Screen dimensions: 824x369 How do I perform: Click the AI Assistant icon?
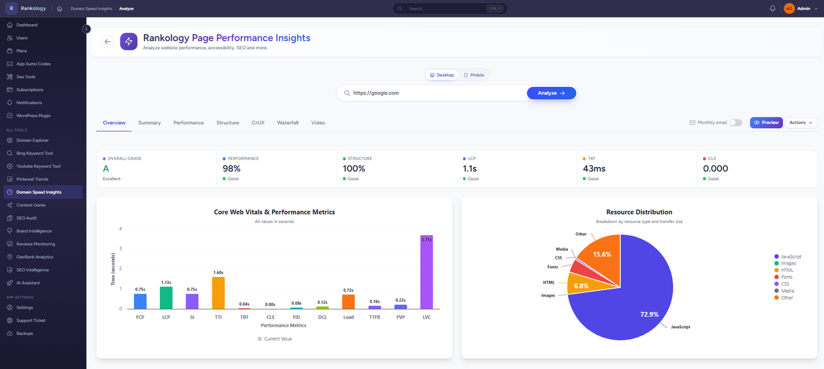point(10,283)
